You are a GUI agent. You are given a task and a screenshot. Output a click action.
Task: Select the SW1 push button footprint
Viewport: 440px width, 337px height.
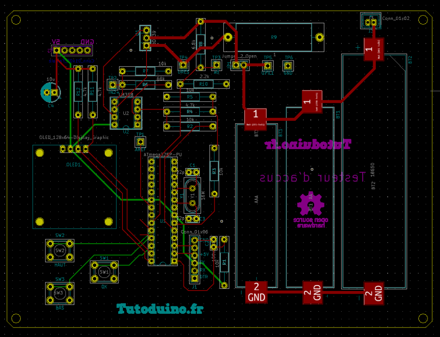[104, 272]
